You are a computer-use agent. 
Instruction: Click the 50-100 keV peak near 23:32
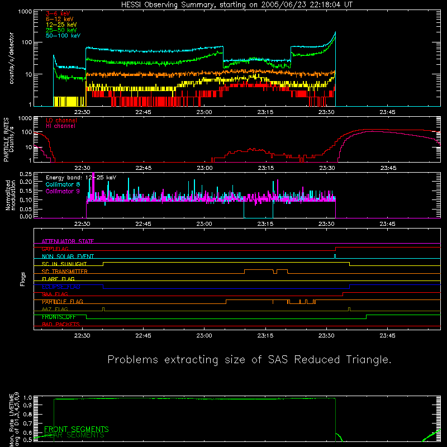[x=335, y=32]
